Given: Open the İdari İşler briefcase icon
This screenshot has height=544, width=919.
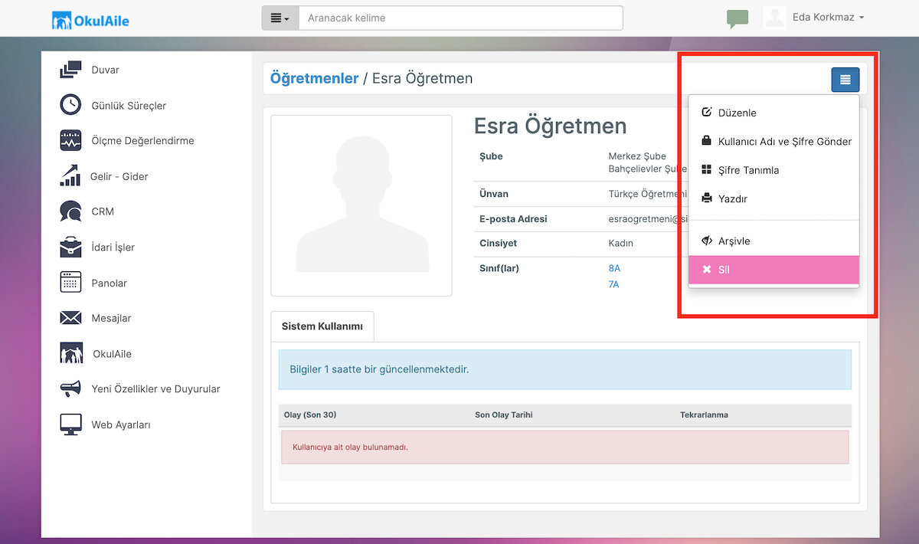Looking at the screenshot, I should point(70,247).
